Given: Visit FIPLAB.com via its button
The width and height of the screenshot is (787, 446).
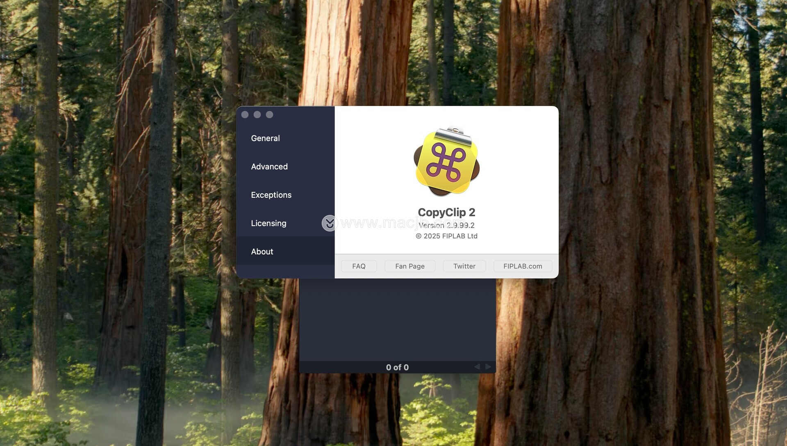Looking at the screenshot, I should tap(523, 266).
